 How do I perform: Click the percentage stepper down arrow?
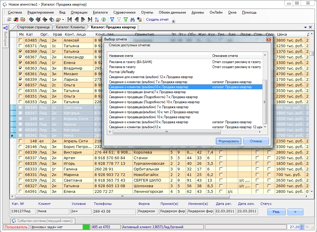(302, 228)
